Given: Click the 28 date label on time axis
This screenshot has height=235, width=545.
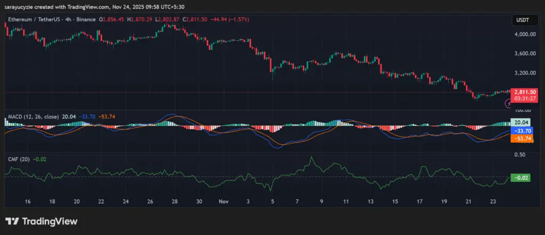Looking at the screenshot, I should pyautogui.click(x=175, y=201).
